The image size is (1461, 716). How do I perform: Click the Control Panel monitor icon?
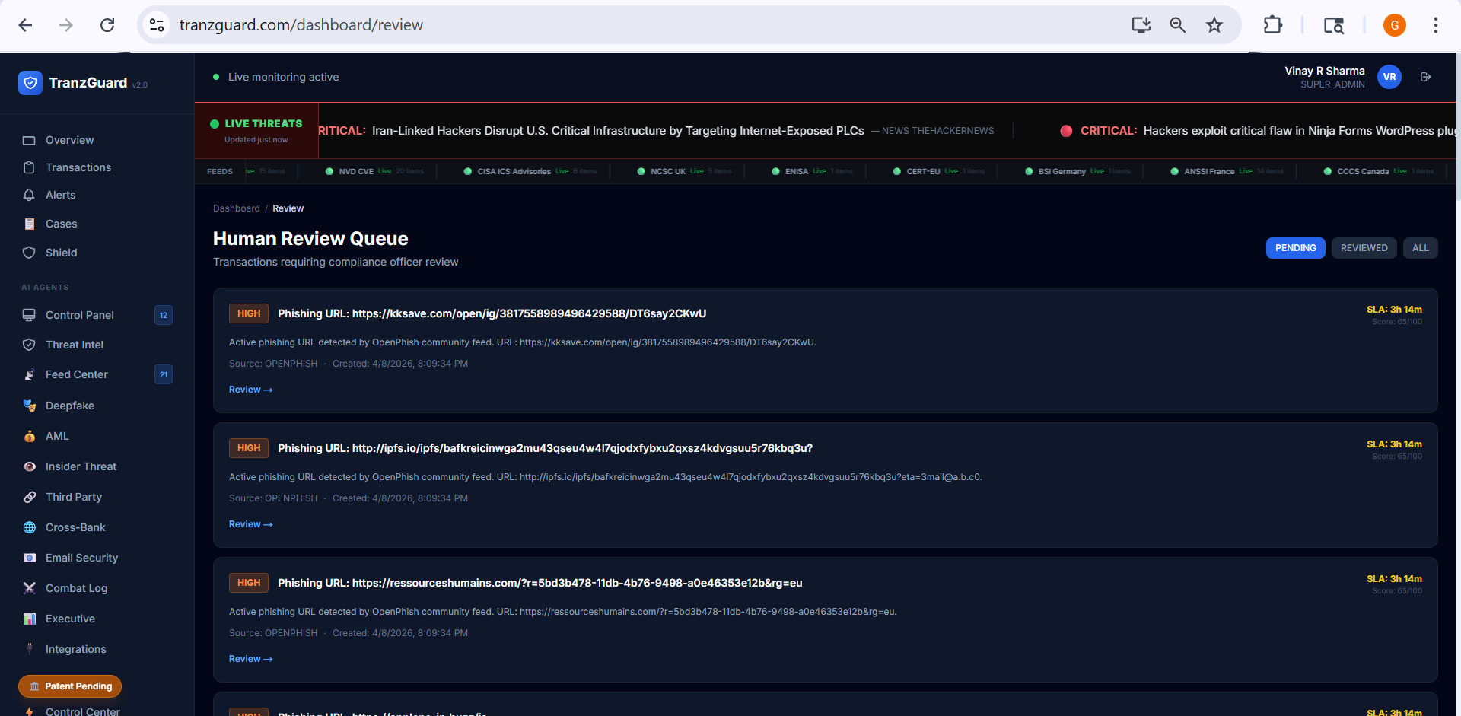tap(29, 315)
